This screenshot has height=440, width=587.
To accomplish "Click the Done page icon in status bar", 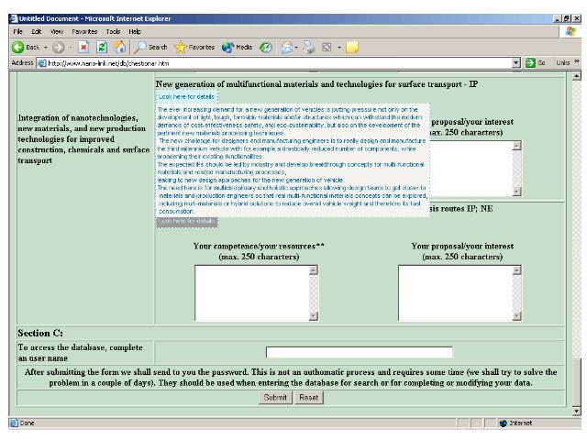I will (x=15, y=423).
